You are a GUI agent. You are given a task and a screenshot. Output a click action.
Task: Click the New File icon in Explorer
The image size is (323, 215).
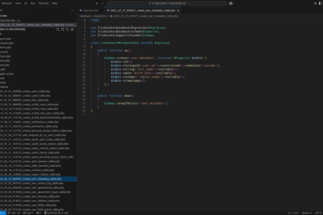point(58,29)
